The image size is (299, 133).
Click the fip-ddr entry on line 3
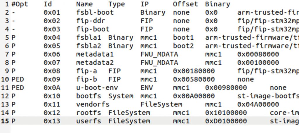point(91,21)
